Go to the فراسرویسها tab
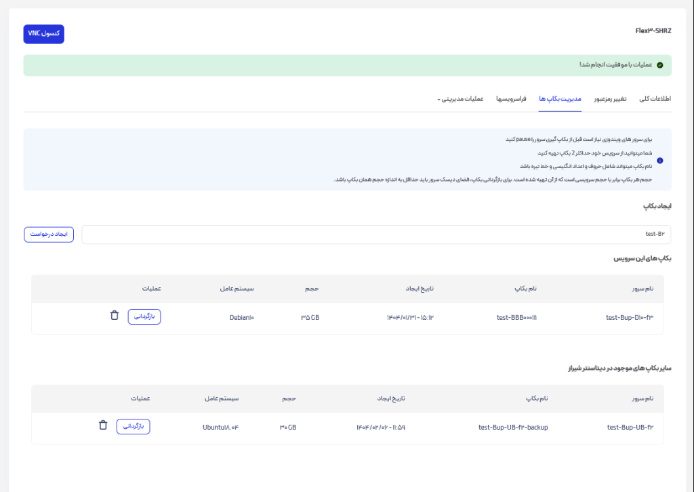The height and width of the screenshot is (492, 694). click(511, 99)
